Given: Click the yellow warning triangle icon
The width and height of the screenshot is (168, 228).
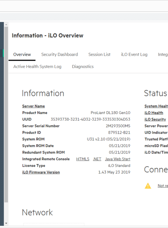Looking at the screenshot, I should (x=148, y=186).
